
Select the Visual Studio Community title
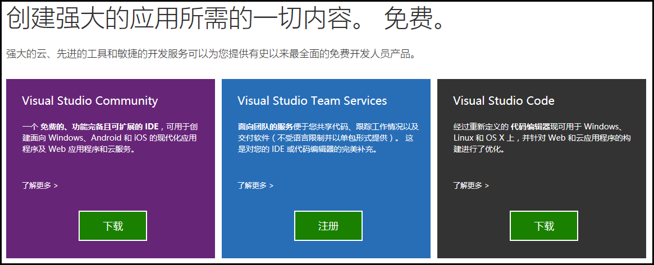point(90,101)
